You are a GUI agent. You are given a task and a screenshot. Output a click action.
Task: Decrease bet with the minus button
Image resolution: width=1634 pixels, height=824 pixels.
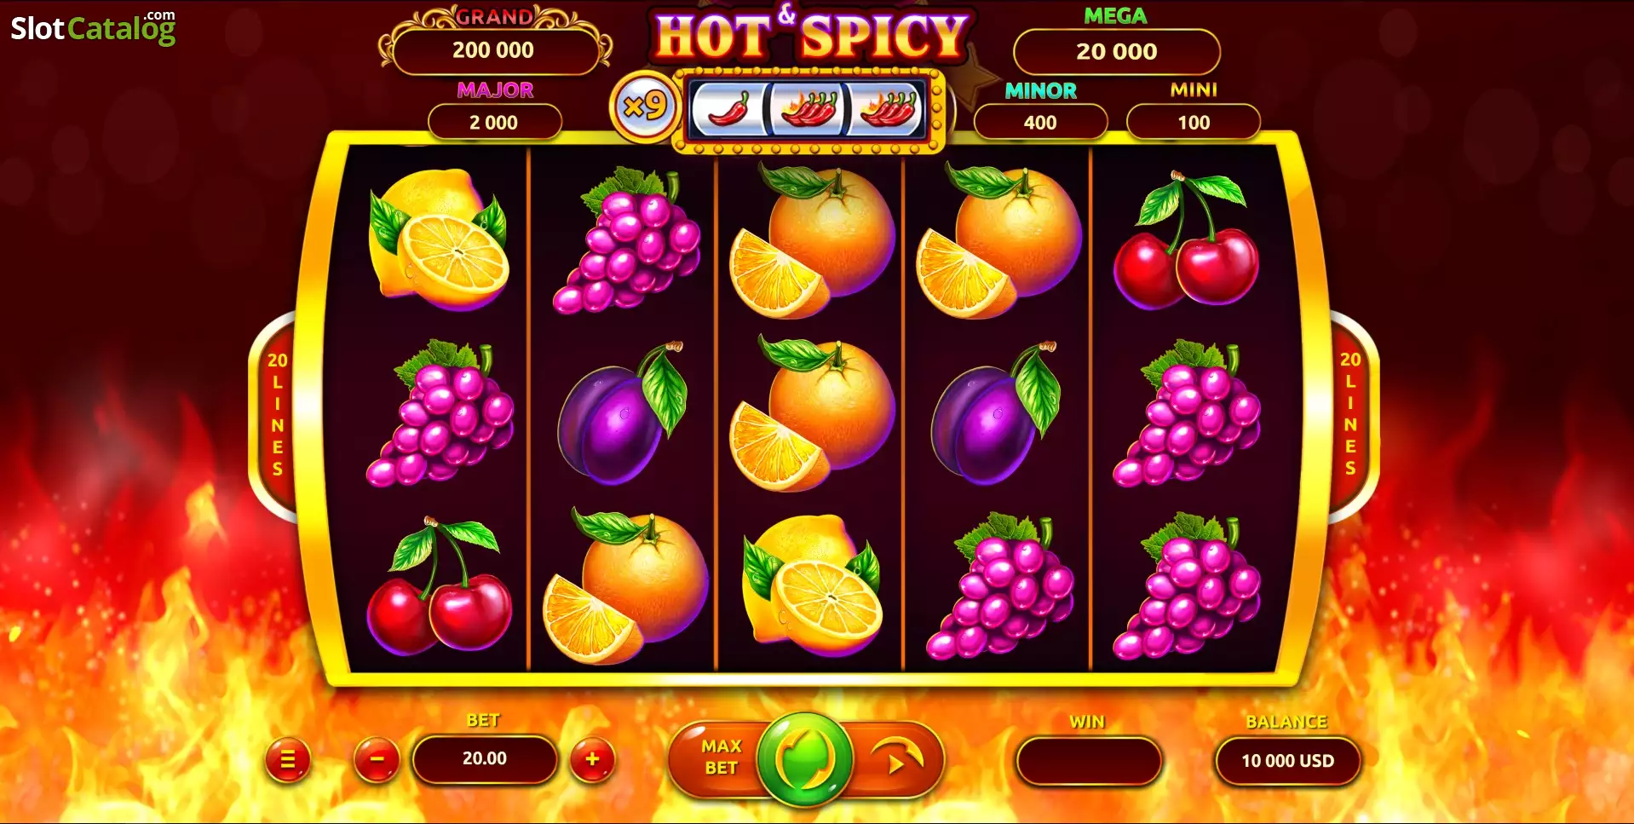click(x=377, y=759)
